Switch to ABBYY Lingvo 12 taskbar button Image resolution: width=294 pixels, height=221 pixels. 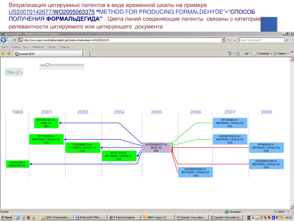pyautogui.click(x=158, y=218)
